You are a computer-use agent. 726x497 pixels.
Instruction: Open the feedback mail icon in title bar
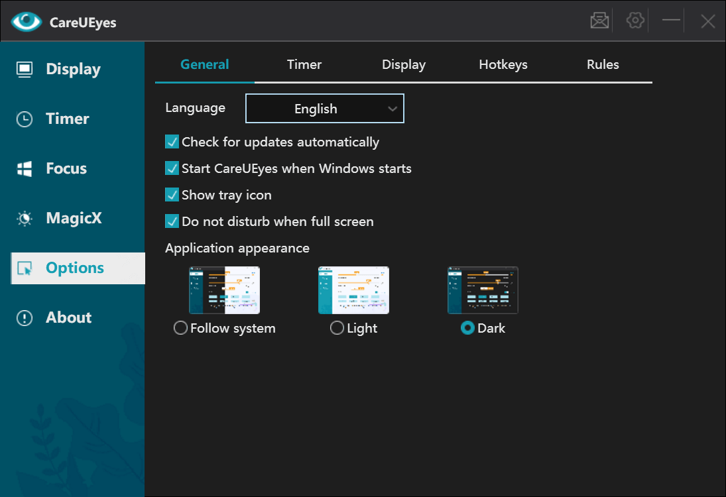click(x=599, y=21)
